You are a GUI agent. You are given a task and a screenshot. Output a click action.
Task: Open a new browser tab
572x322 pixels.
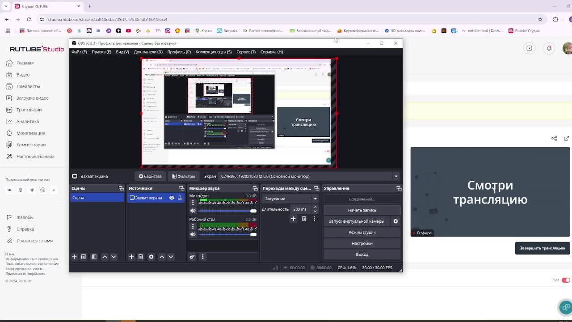click(x=89, y=6)
